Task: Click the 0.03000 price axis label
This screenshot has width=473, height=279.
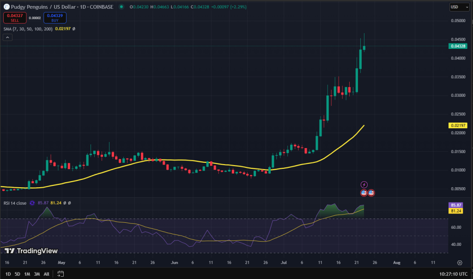Action: (x=458, y=95)
